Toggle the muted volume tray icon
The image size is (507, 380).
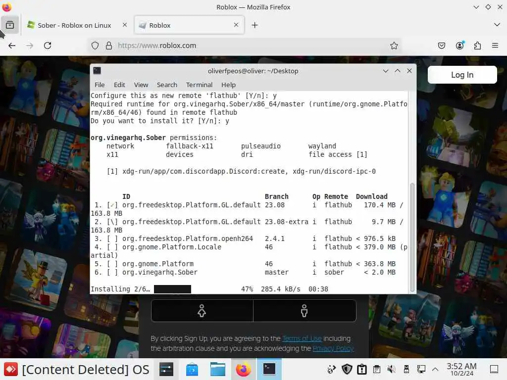[x=392, y=369]
